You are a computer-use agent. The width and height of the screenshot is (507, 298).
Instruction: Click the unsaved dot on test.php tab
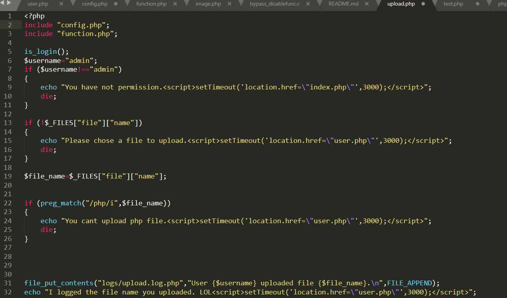coord(477,4)
